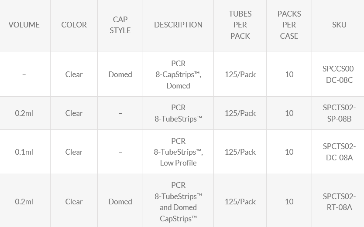Screen dimensions: 364x227
Task: Select SKU SPCTS02-DC-08A
Action: (339, 152)
